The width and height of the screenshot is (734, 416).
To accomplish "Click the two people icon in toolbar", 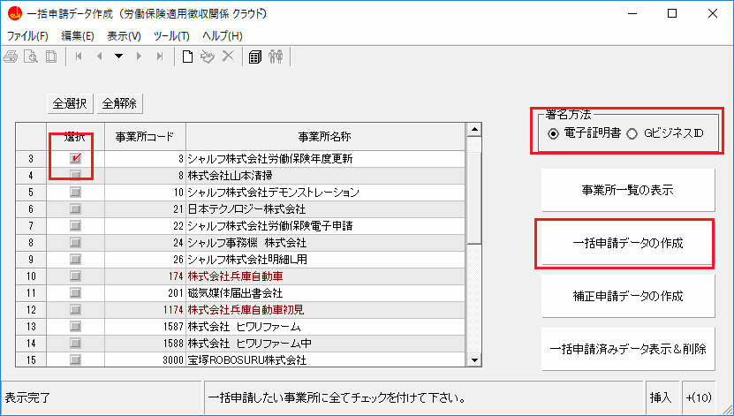I will [276, 57].
